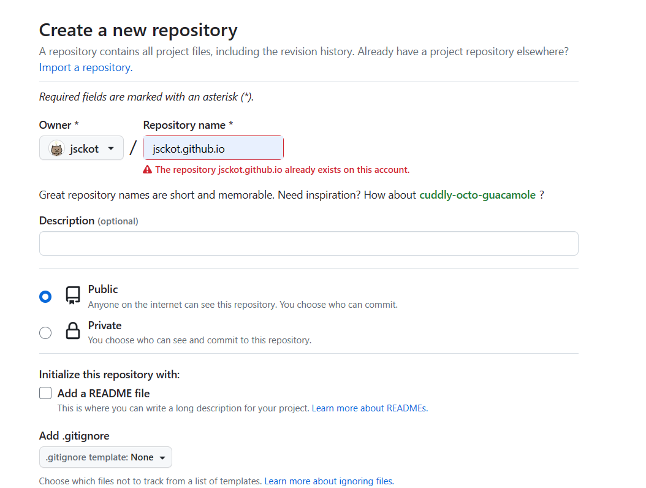Click the Public repository book icon
This screenshot has width=646, height=488.
73,295
